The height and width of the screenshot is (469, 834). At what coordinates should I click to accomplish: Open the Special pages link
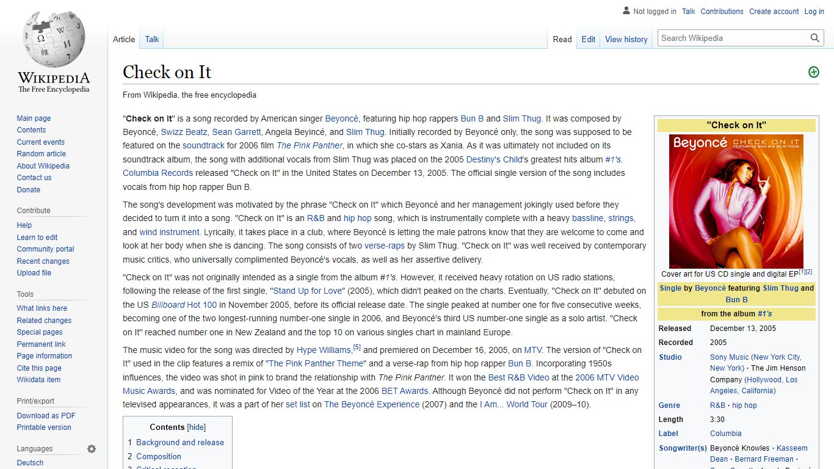point(40,332)
